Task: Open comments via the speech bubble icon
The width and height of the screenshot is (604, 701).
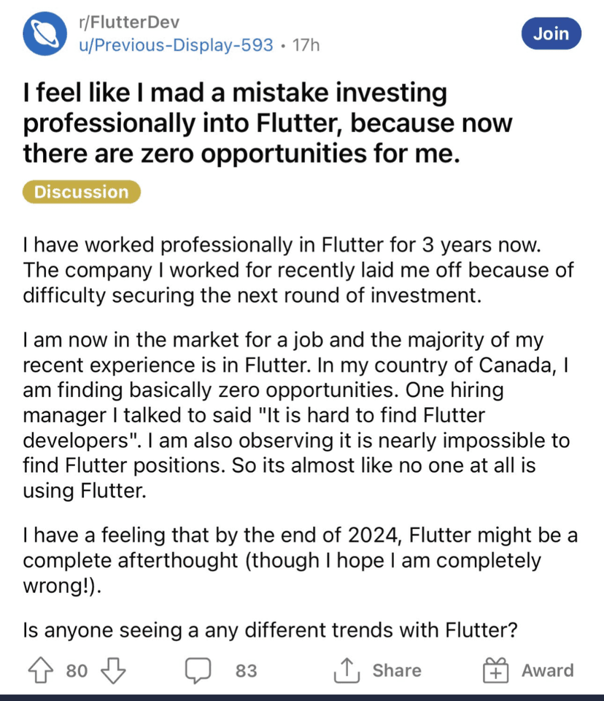Action: [198, 670]
